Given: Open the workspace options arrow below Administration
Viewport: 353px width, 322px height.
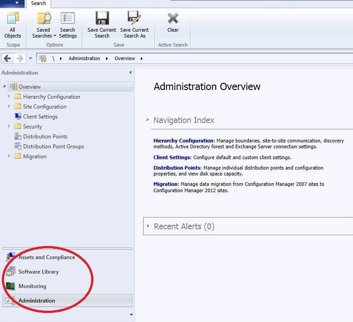Looking at the screenshot, I should (131, 315).
